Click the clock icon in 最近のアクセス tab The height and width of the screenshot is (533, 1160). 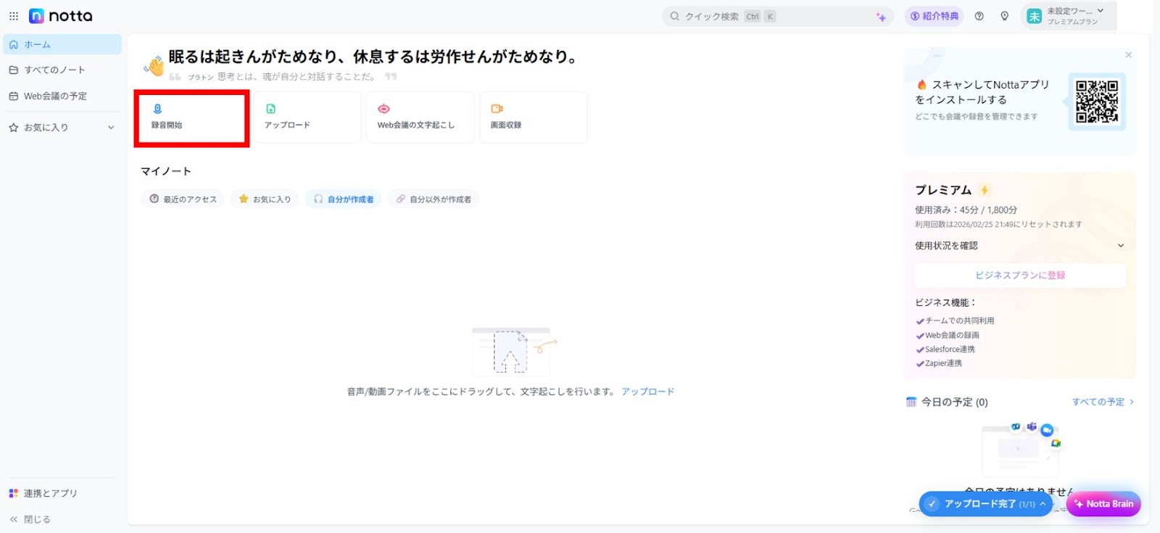(154, 199)
